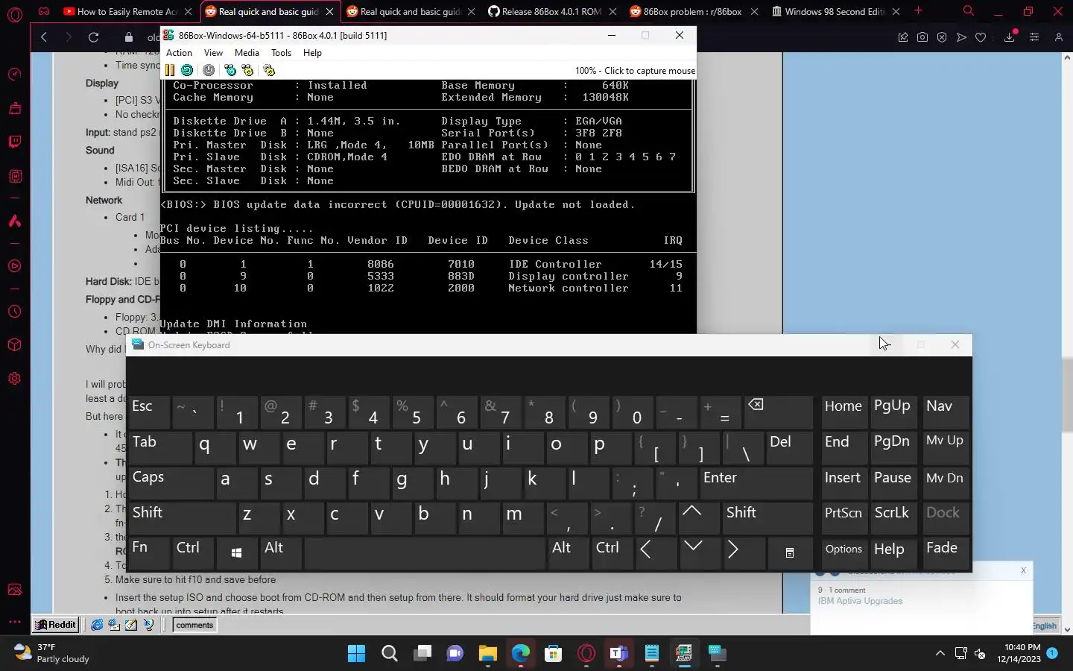Viewport: 1073px width, 671px height.
Task: Click the Help key on On-Screen Keyboard
Action: (893, 554)
